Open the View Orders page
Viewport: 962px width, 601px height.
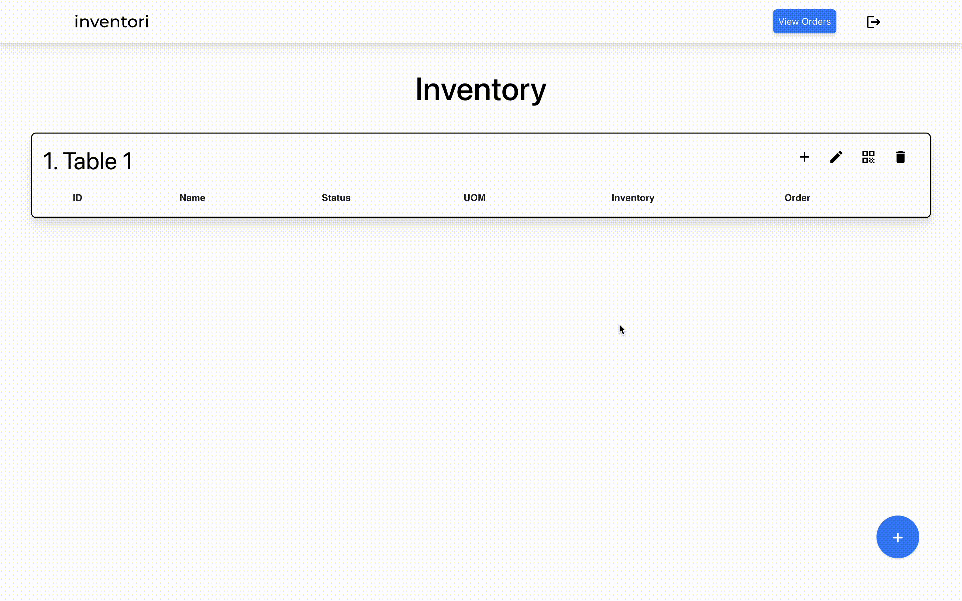tap(804, 21)
